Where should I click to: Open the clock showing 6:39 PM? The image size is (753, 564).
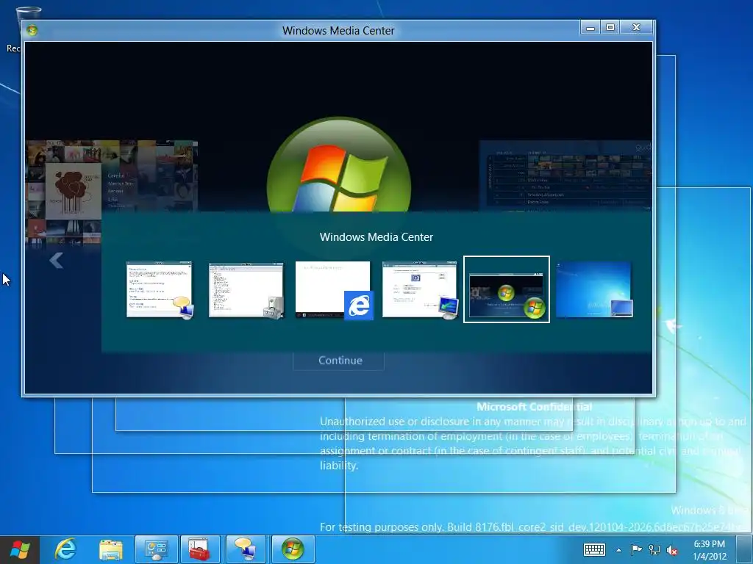point(710,549)
